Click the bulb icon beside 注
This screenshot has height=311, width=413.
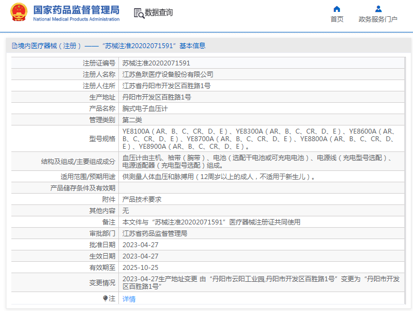(105, 299)
